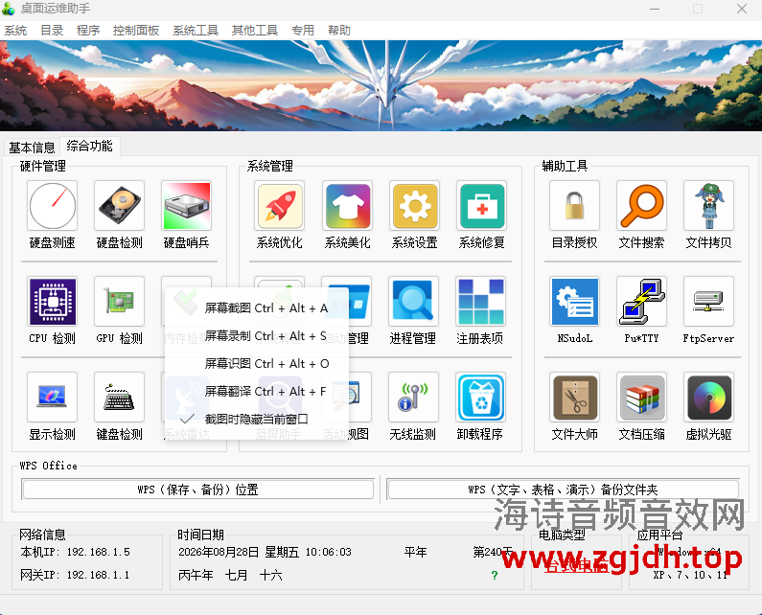Screen dimensions: 762x615
Task: Open the 系统设置 gear icon
Action: [414, 206]
